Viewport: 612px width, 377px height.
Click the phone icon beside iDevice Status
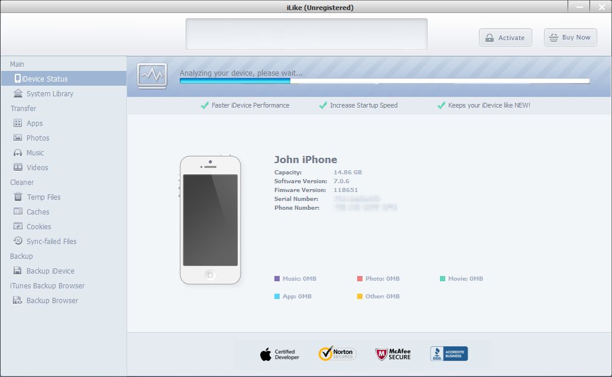(x=18, y=79)
